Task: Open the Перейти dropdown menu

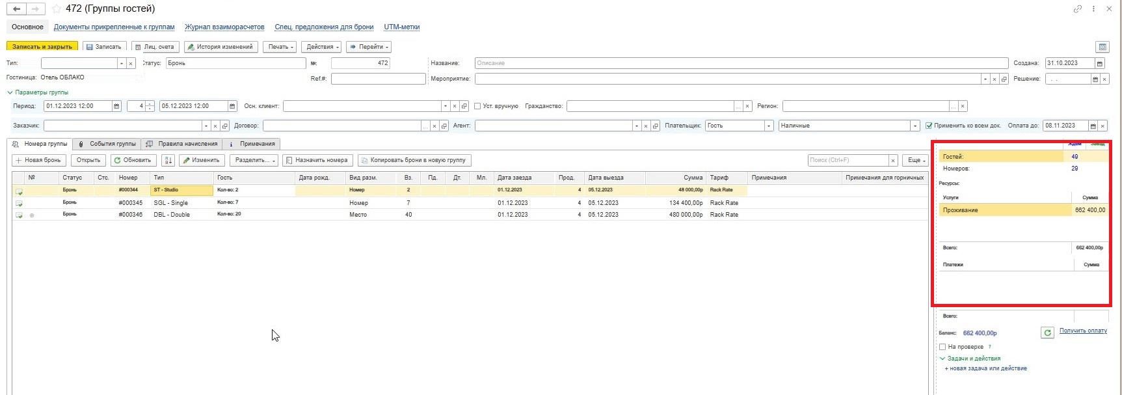Action: click(x=369, y=47)
